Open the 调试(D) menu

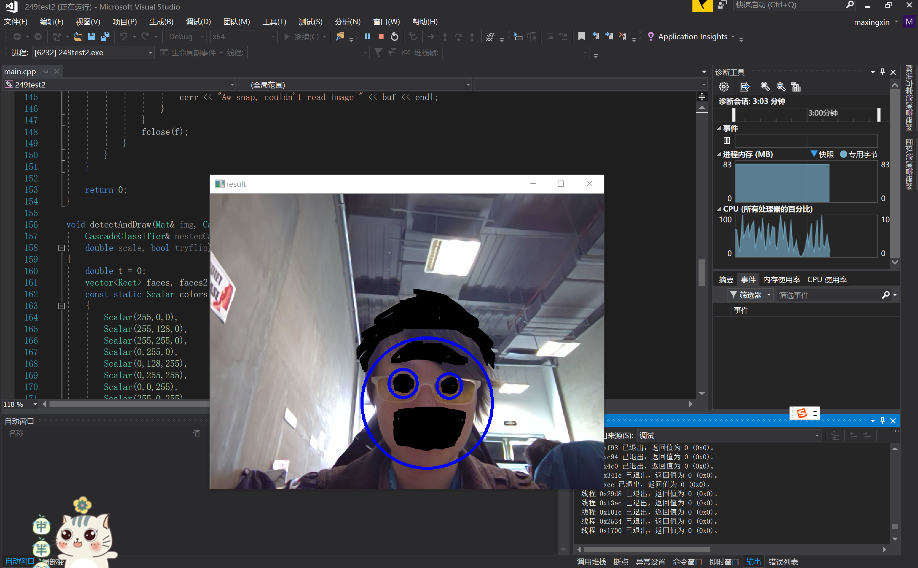click(x=198, y=21)
